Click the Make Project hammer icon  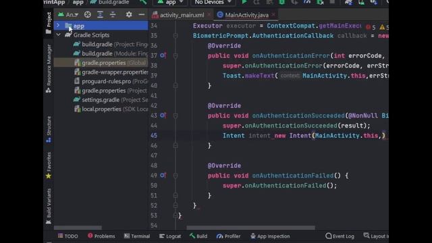[x=143, y=2]
